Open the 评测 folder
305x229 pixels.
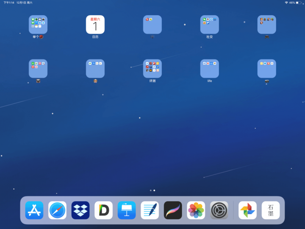[x=152, y=69]
